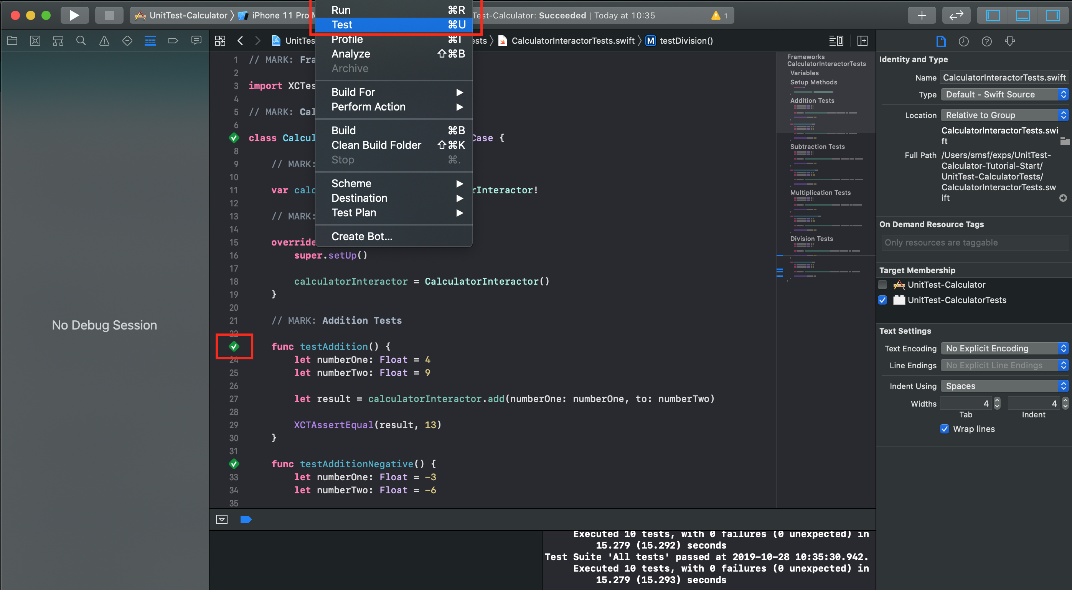This screenshot has height=590, width=1072.
Task: Click the UnitTest-Calculator scheme selector
Action: tap(181, 15)
